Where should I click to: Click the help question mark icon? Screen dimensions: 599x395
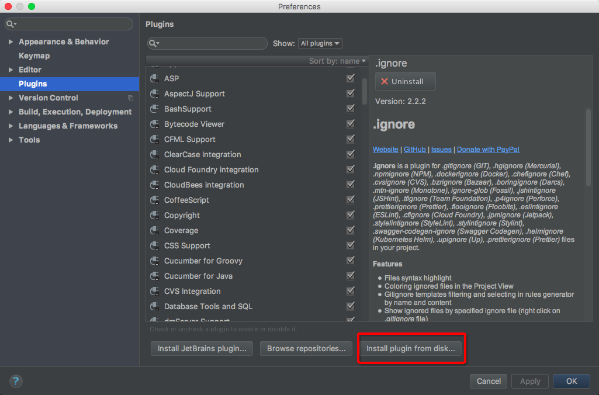[16, 381]
